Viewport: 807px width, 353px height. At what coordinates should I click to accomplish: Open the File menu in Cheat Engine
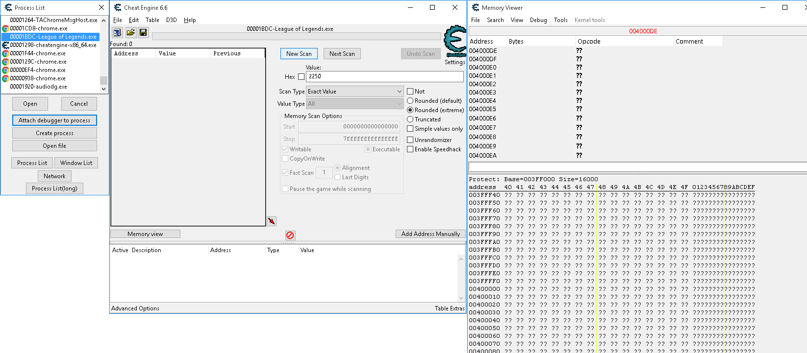[118, 20]
